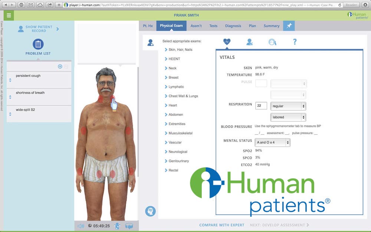Open the first pulse dropdown
The height and width of the screenshot is (232, 371).
[289, 84]
